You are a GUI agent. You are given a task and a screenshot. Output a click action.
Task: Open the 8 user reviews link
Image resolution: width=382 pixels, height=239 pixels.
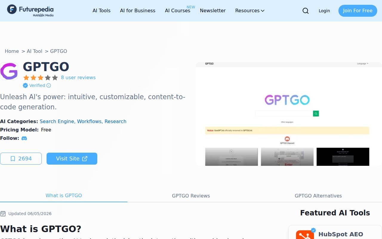coord(78,78)
